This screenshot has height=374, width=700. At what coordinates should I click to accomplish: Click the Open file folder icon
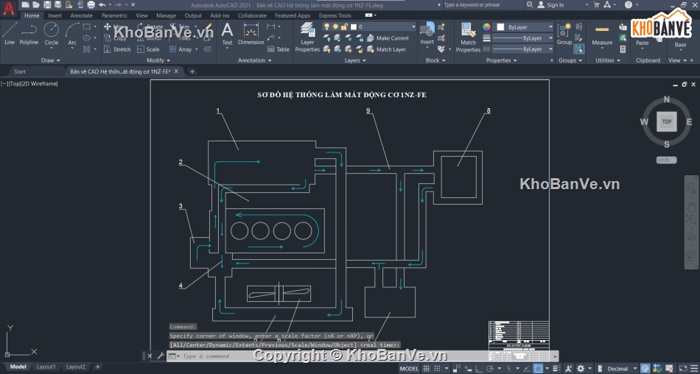(36, 5)
